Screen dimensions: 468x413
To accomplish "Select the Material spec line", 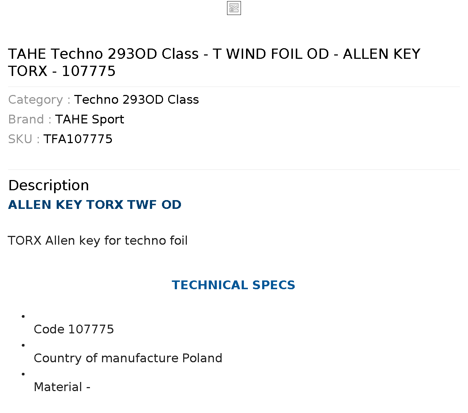I will tap(62, 387).
